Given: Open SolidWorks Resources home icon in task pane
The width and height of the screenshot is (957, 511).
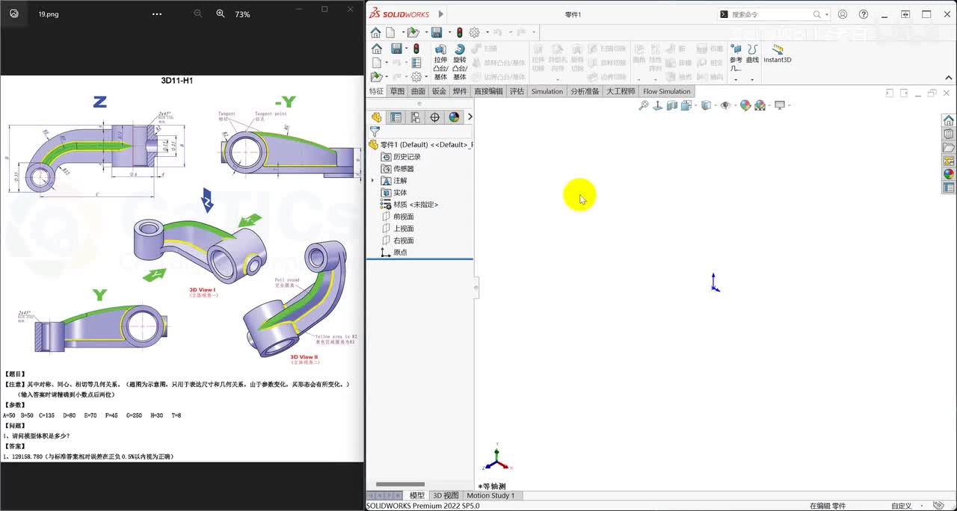Looking at the screenshot, I should (x=949, y=120).
